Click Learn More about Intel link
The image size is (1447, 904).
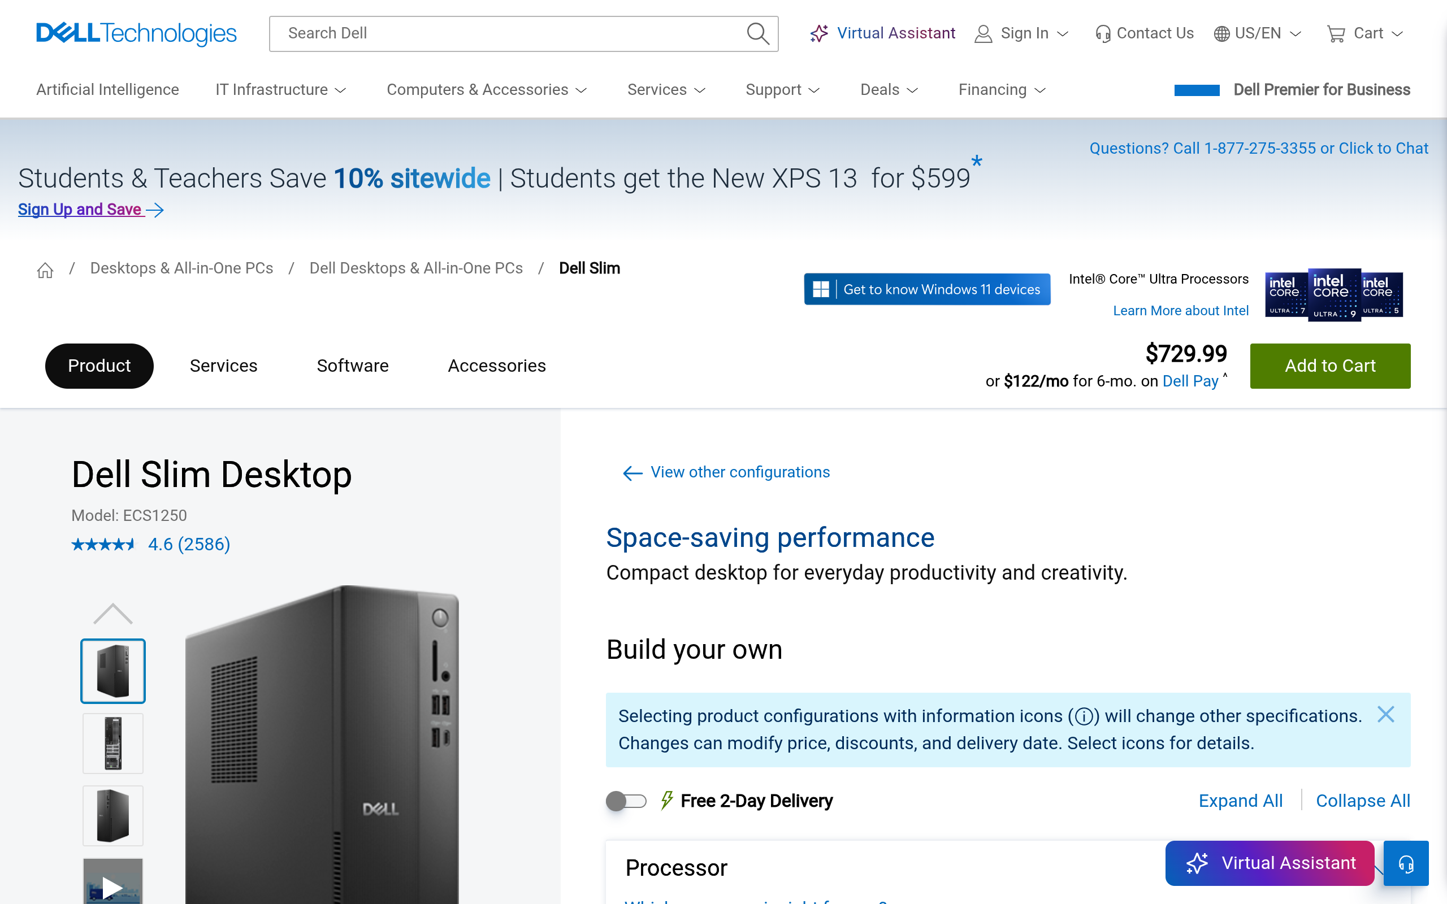pyautogui.click(x=1180, y=311)
